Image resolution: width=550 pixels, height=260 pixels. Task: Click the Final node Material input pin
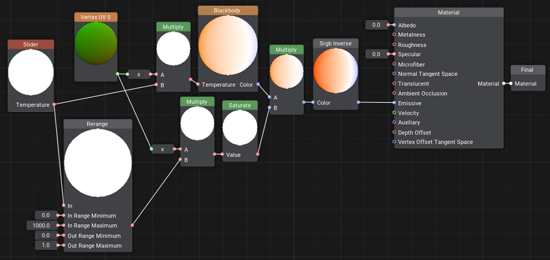[510, 84]
